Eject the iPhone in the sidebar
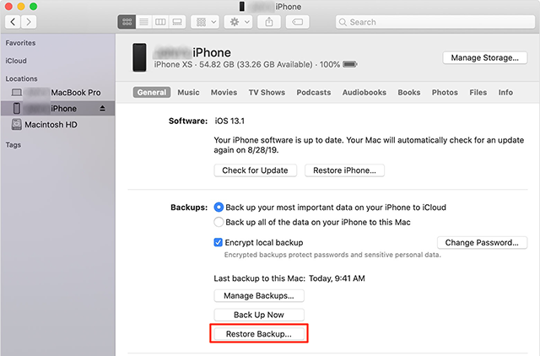 coord(103,109)
